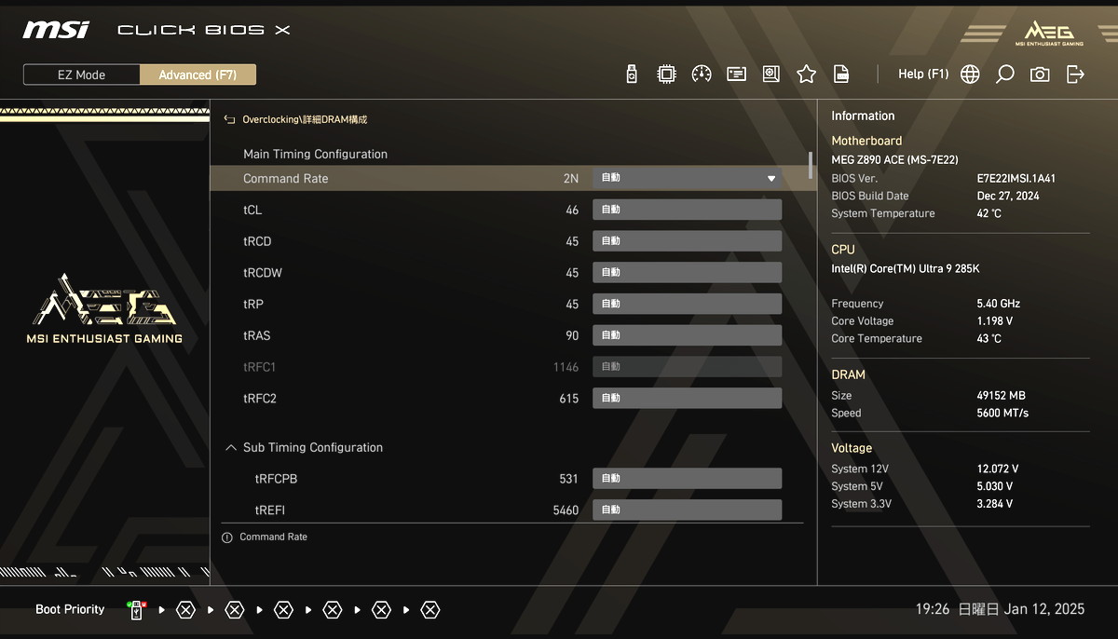Image resolution: width=1118 pixels, height=639 pixels.
Task: Collapse Sub Timing Configuration section
Action: (x=231, y=448)
